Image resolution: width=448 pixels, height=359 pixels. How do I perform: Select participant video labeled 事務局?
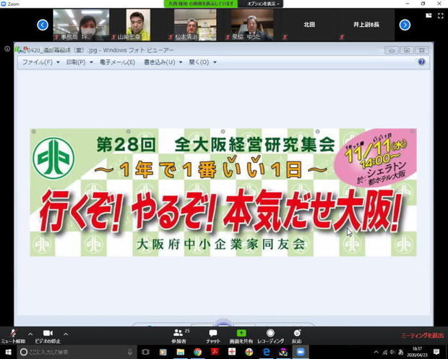tap(81, 25)
